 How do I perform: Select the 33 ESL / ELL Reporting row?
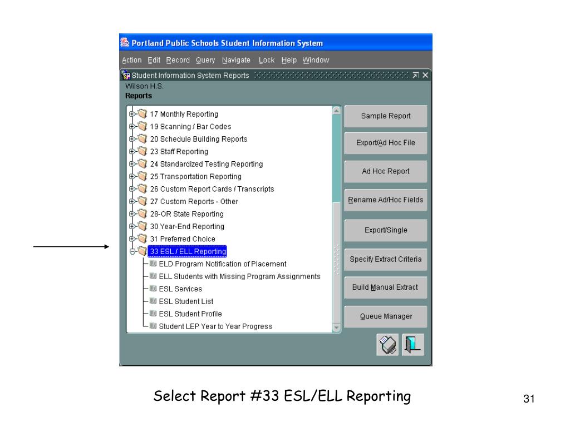point(188,251)
